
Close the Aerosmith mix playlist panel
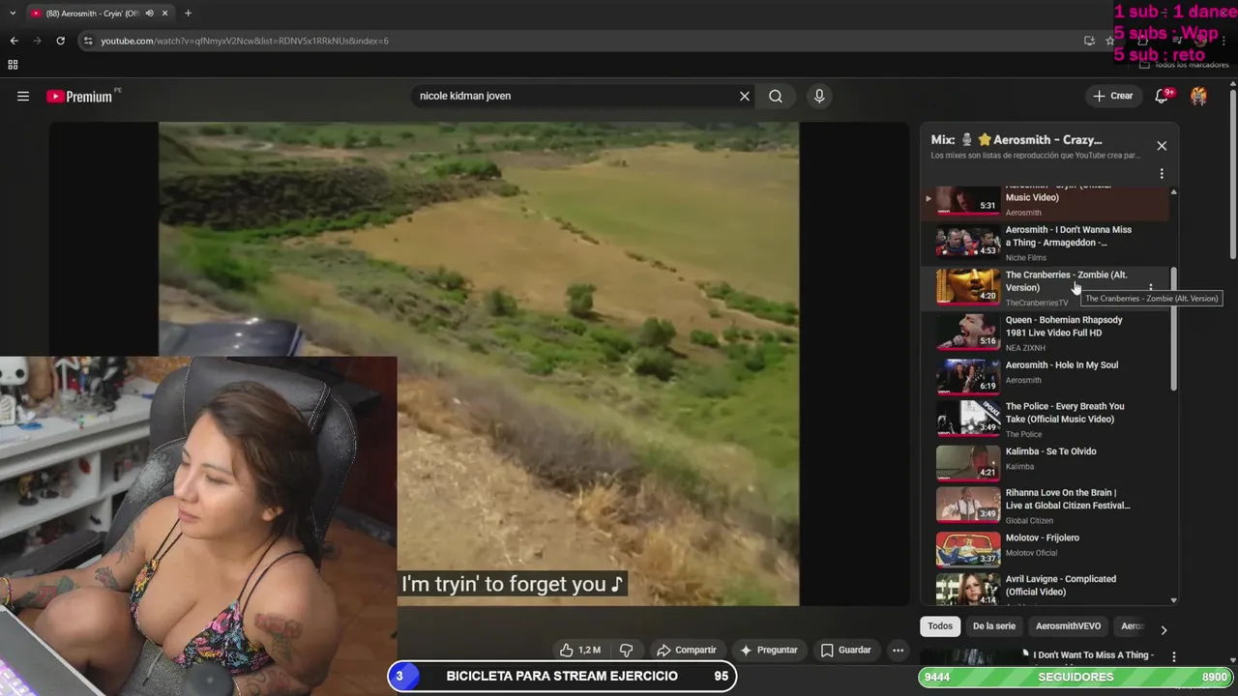tap(1162, 146)
